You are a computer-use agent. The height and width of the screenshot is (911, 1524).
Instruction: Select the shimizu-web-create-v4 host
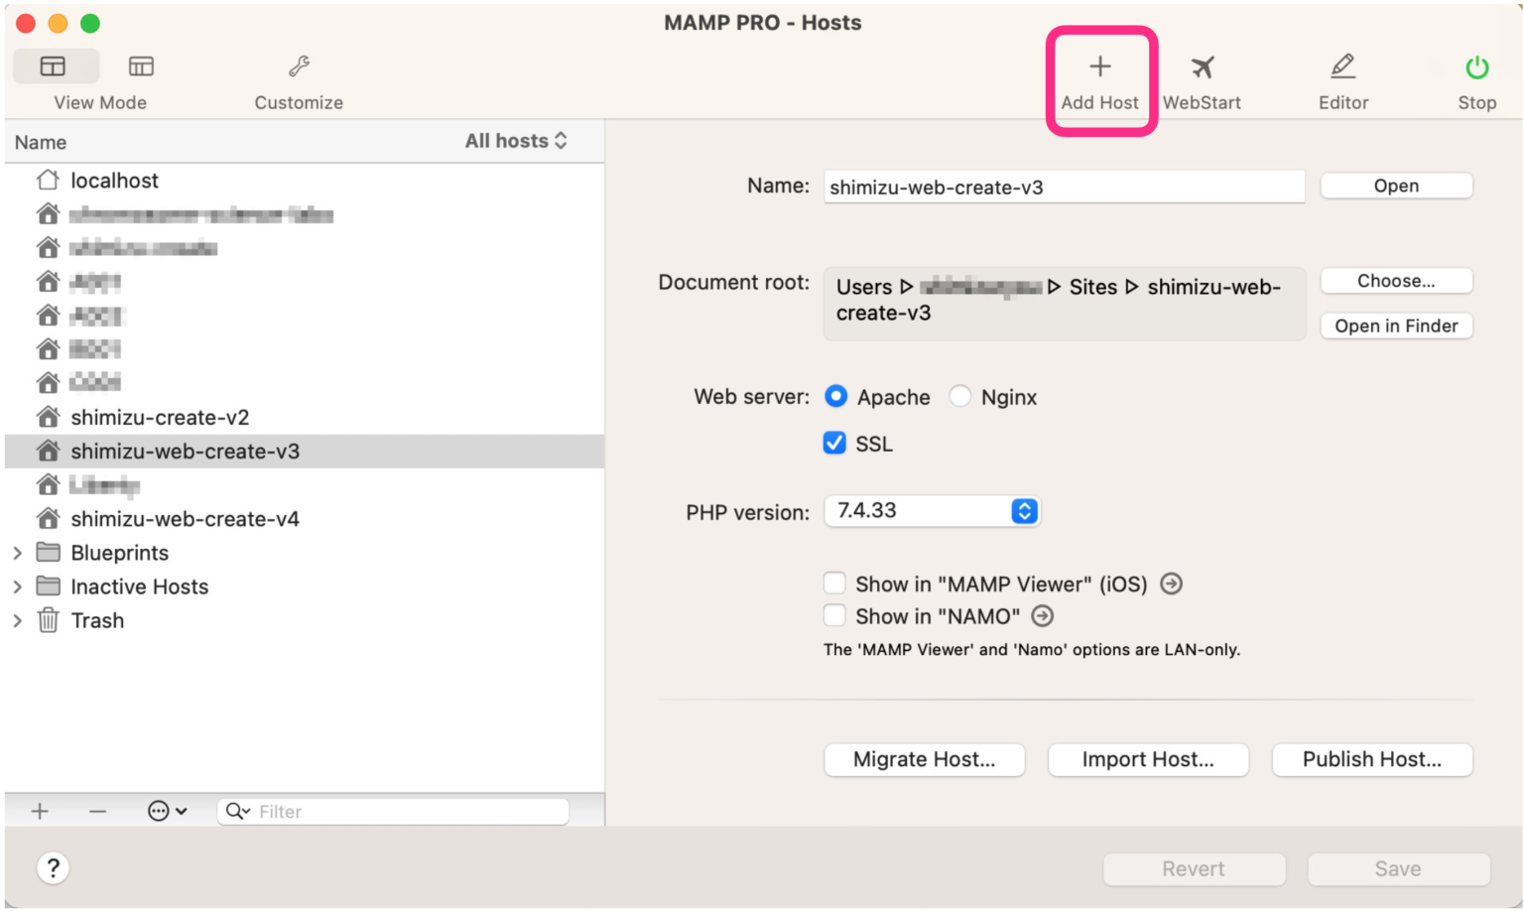pyautogui.click(x=185, y=519)
